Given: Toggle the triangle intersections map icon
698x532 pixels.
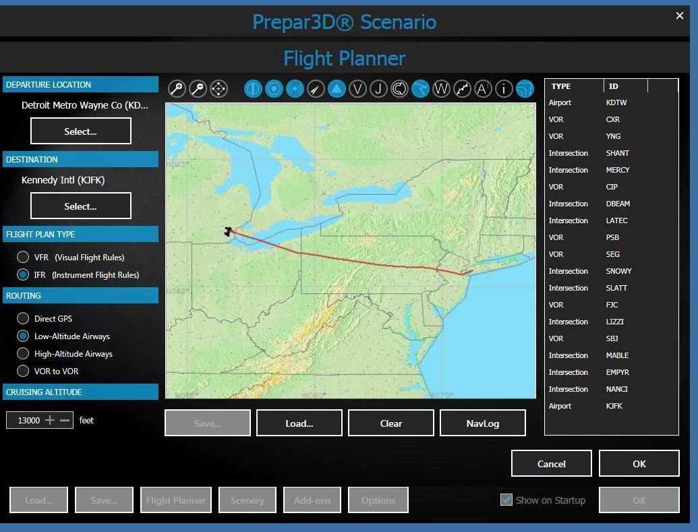Looking at the screenshot, I should click(337, 89).
